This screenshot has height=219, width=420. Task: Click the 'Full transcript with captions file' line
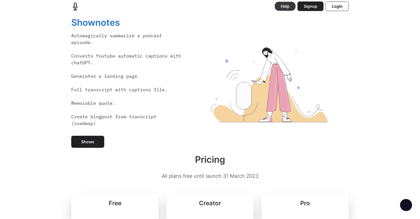pos(119,90)
